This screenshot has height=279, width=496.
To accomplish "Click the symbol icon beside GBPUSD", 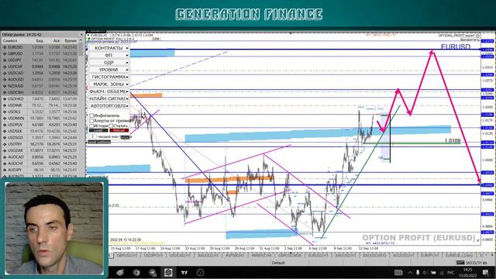I will [5, 53].
